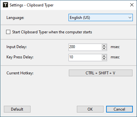Click the Current Hotkey label
The width and height of the screenshot is (137, 117).
[x=20, y=73]
